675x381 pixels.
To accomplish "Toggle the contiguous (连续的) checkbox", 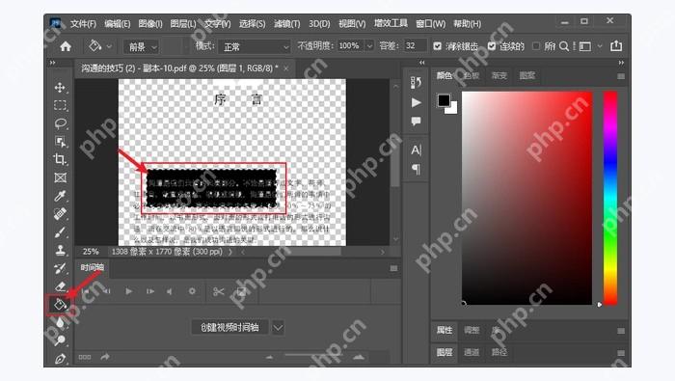I will [492, 46].
